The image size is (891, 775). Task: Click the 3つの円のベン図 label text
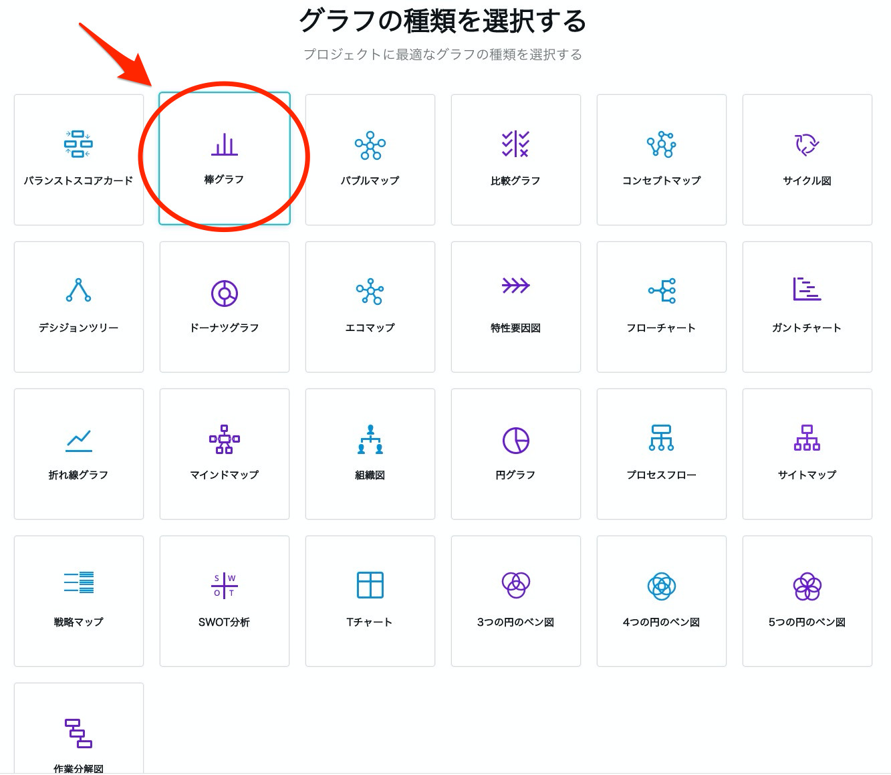point(515,622)
